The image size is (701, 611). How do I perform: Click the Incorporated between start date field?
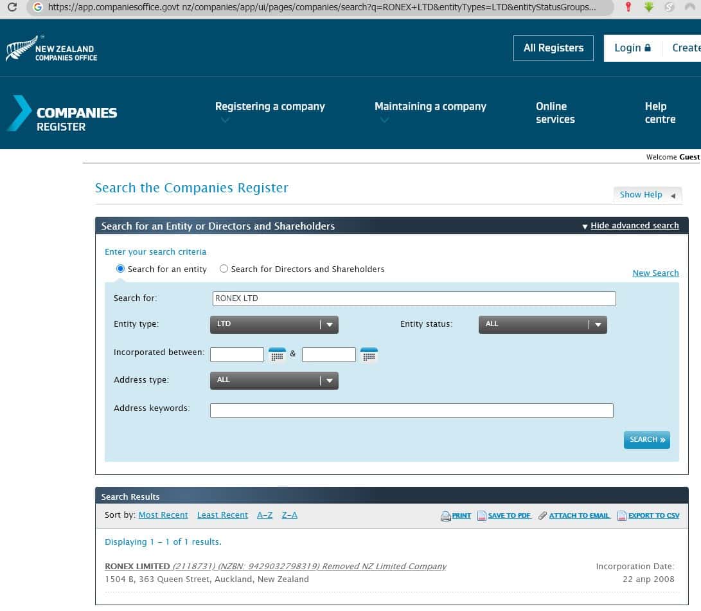click(x=237, y=354)
